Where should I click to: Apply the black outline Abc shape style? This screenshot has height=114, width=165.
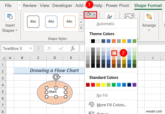tap(33, 22)
